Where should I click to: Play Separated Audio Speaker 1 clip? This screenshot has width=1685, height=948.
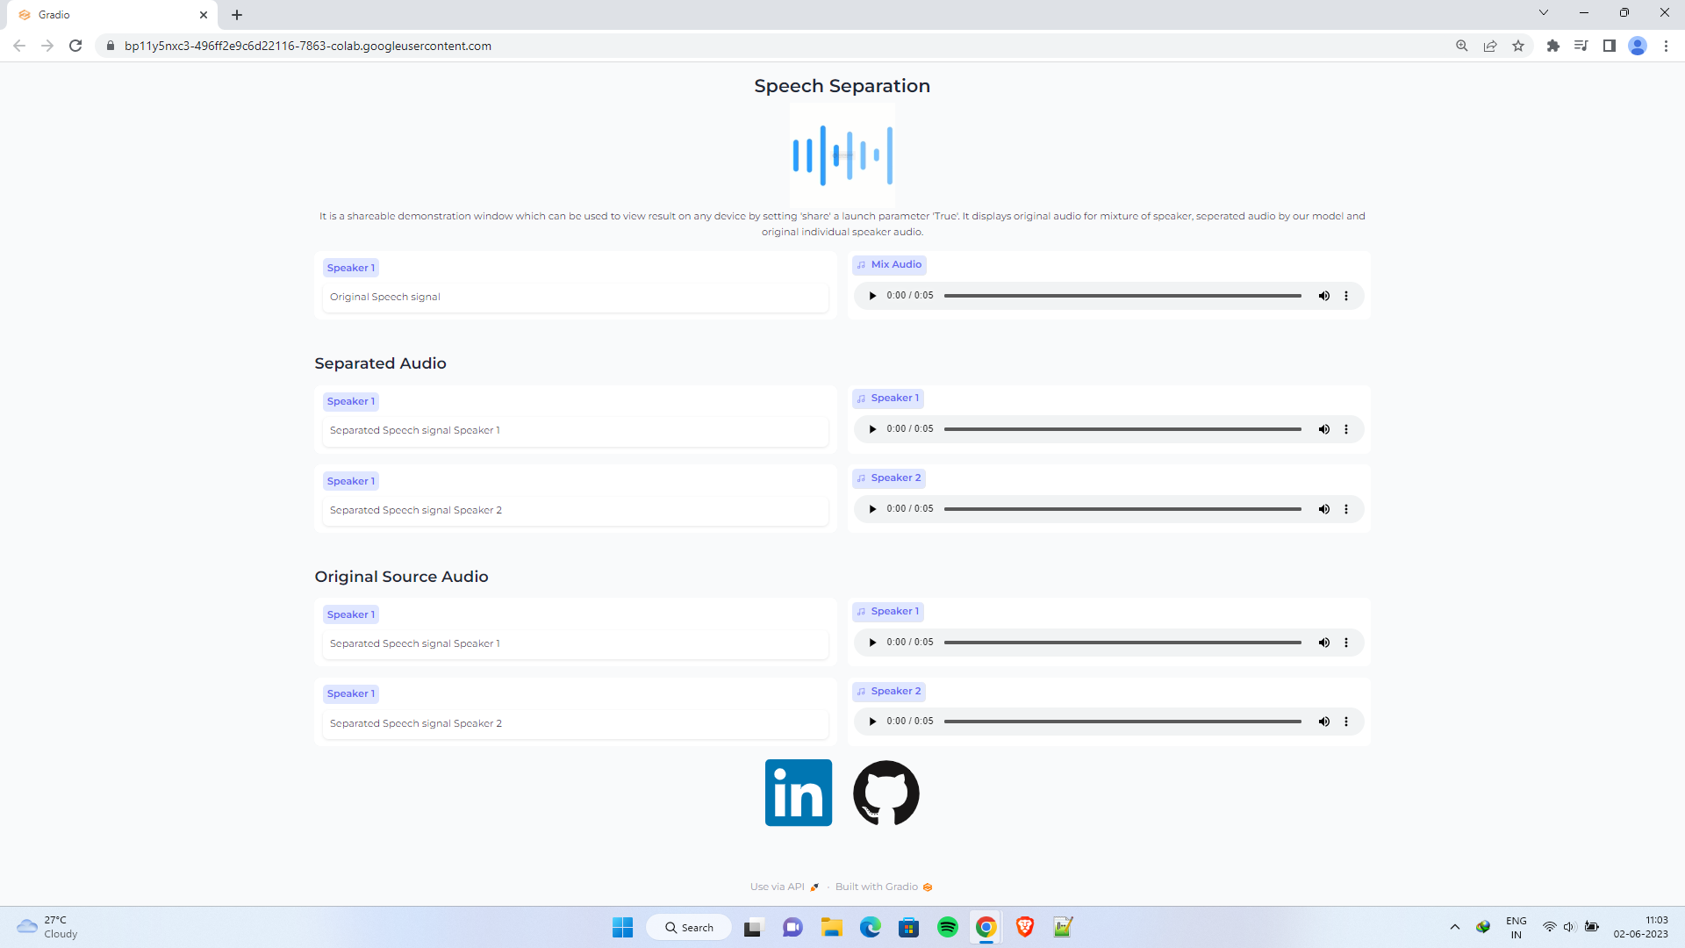(x=872, y=429)
